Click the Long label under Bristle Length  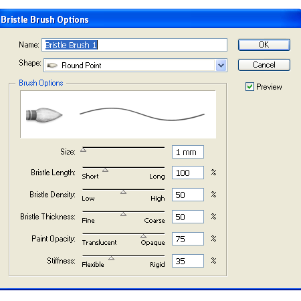tap(157, 177)
